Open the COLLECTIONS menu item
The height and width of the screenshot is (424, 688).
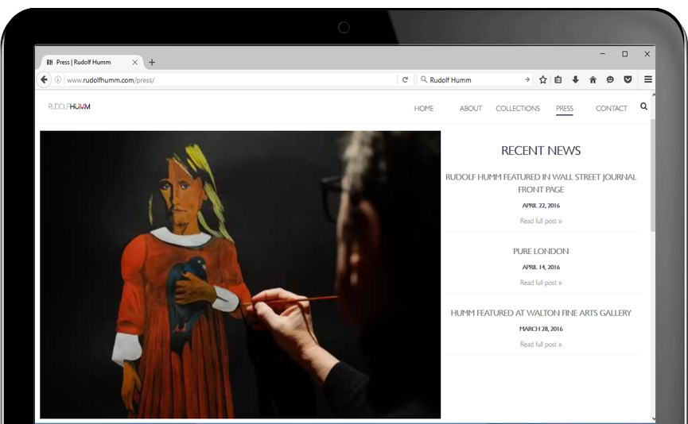[x=518, y=109]
